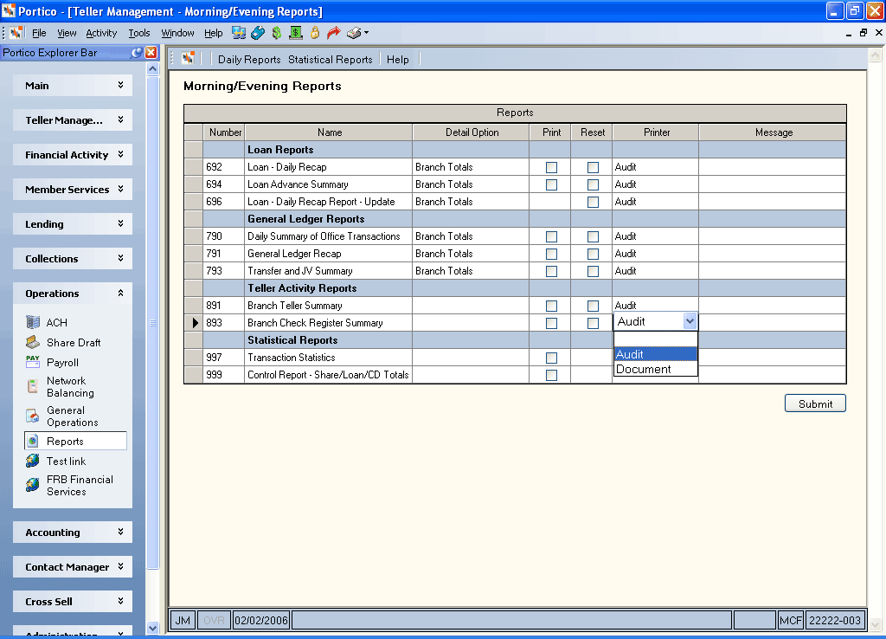
Task: Click the cash drawer dollar bill icon
Action: click(x=296, y=33)
